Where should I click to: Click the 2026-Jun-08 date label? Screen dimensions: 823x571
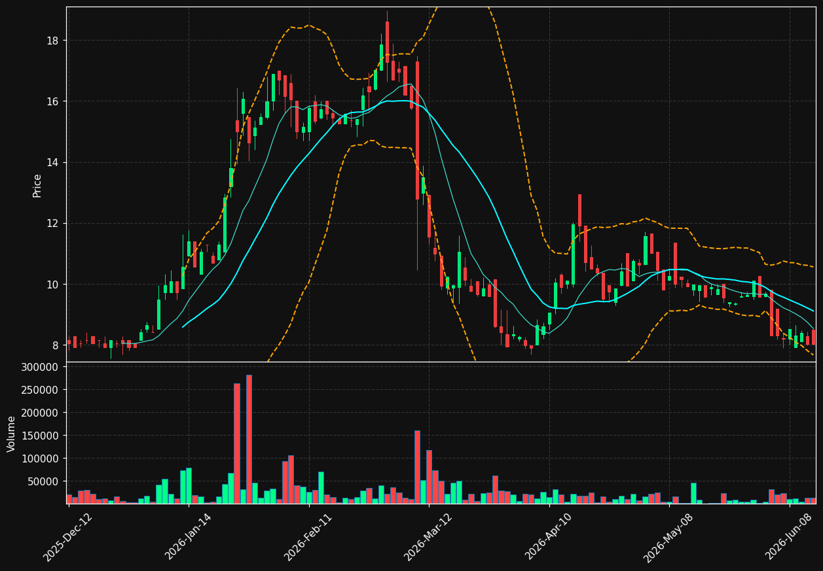(790, 537)
